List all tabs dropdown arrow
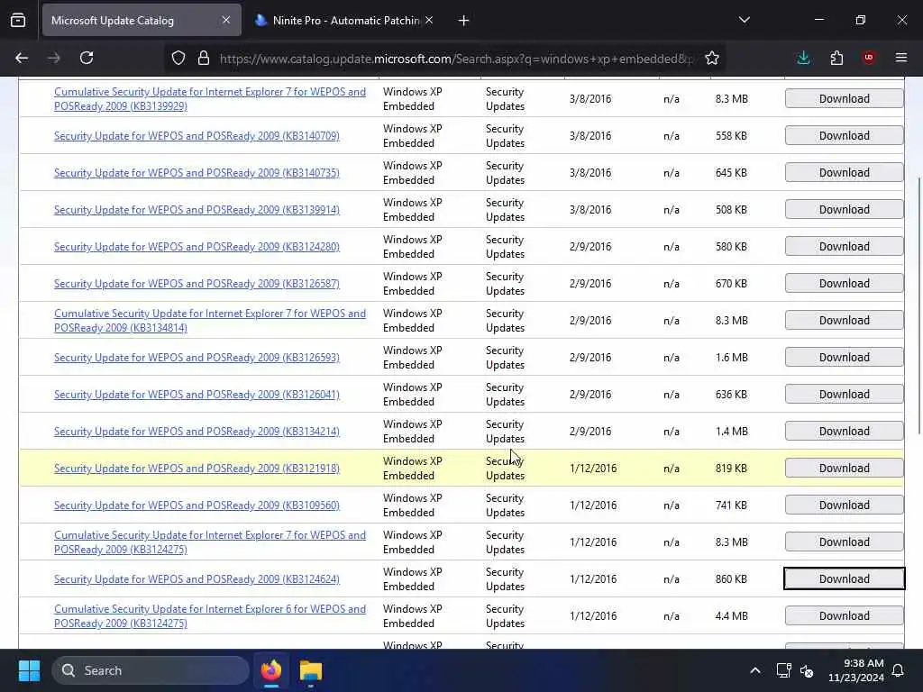 coord(744,20)
